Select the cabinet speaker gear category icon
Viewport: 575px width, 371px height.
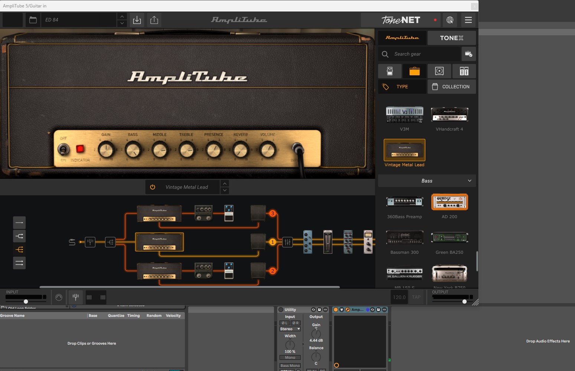[439, 71]
